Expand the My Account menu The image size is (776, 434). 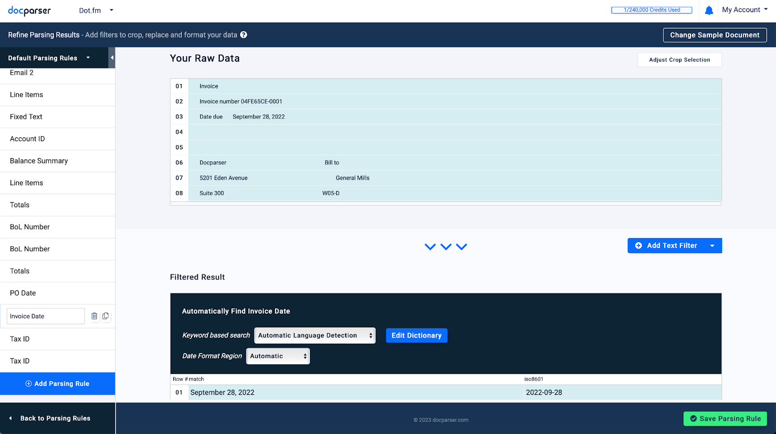744,10
